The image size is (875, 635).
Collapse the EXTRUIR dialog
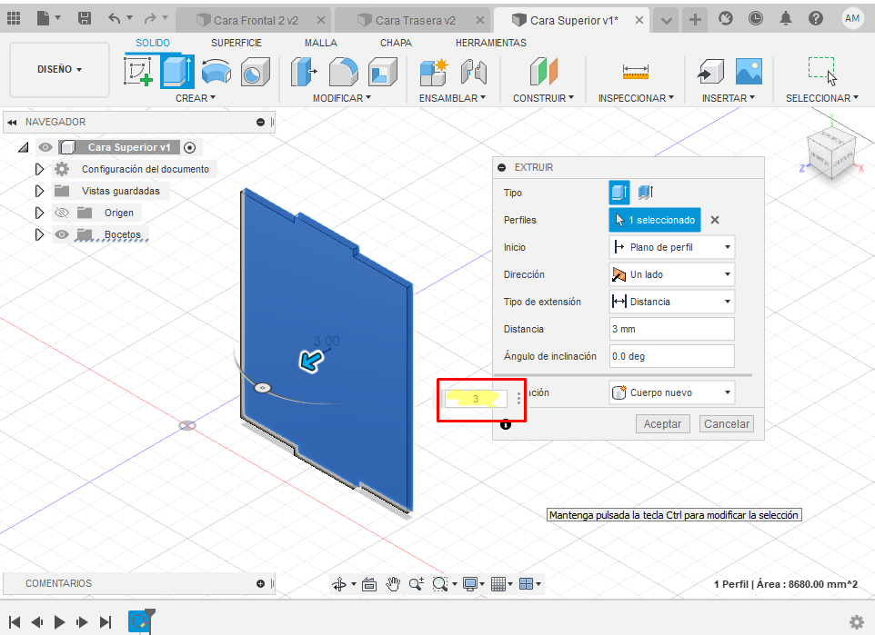[502, 167]
